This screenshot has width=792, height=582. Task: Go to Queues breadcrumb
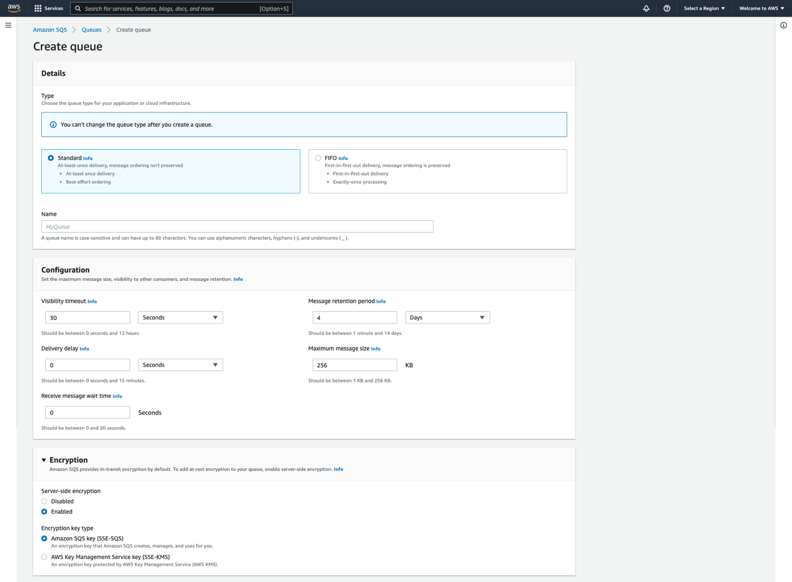pos(91,30)
